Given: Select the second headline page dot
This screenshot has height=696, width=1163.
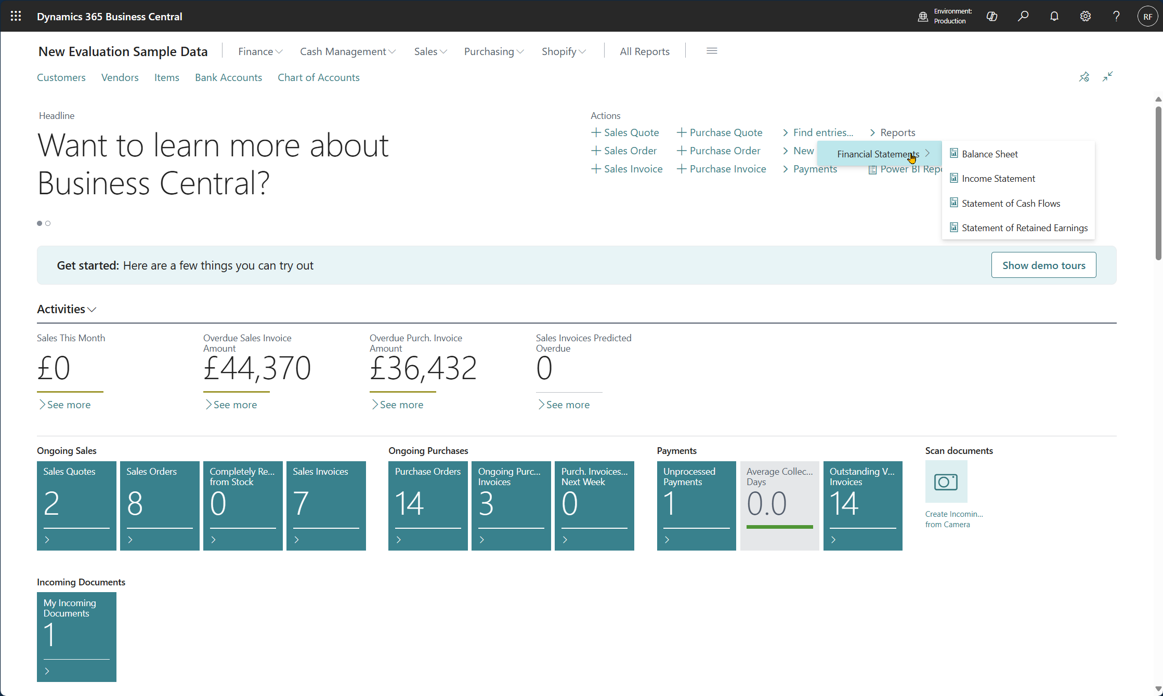Looking at the screenshot, I should (48, 223).
